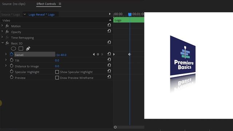Switch to Source (no clips) tab

tap(14, 4)
